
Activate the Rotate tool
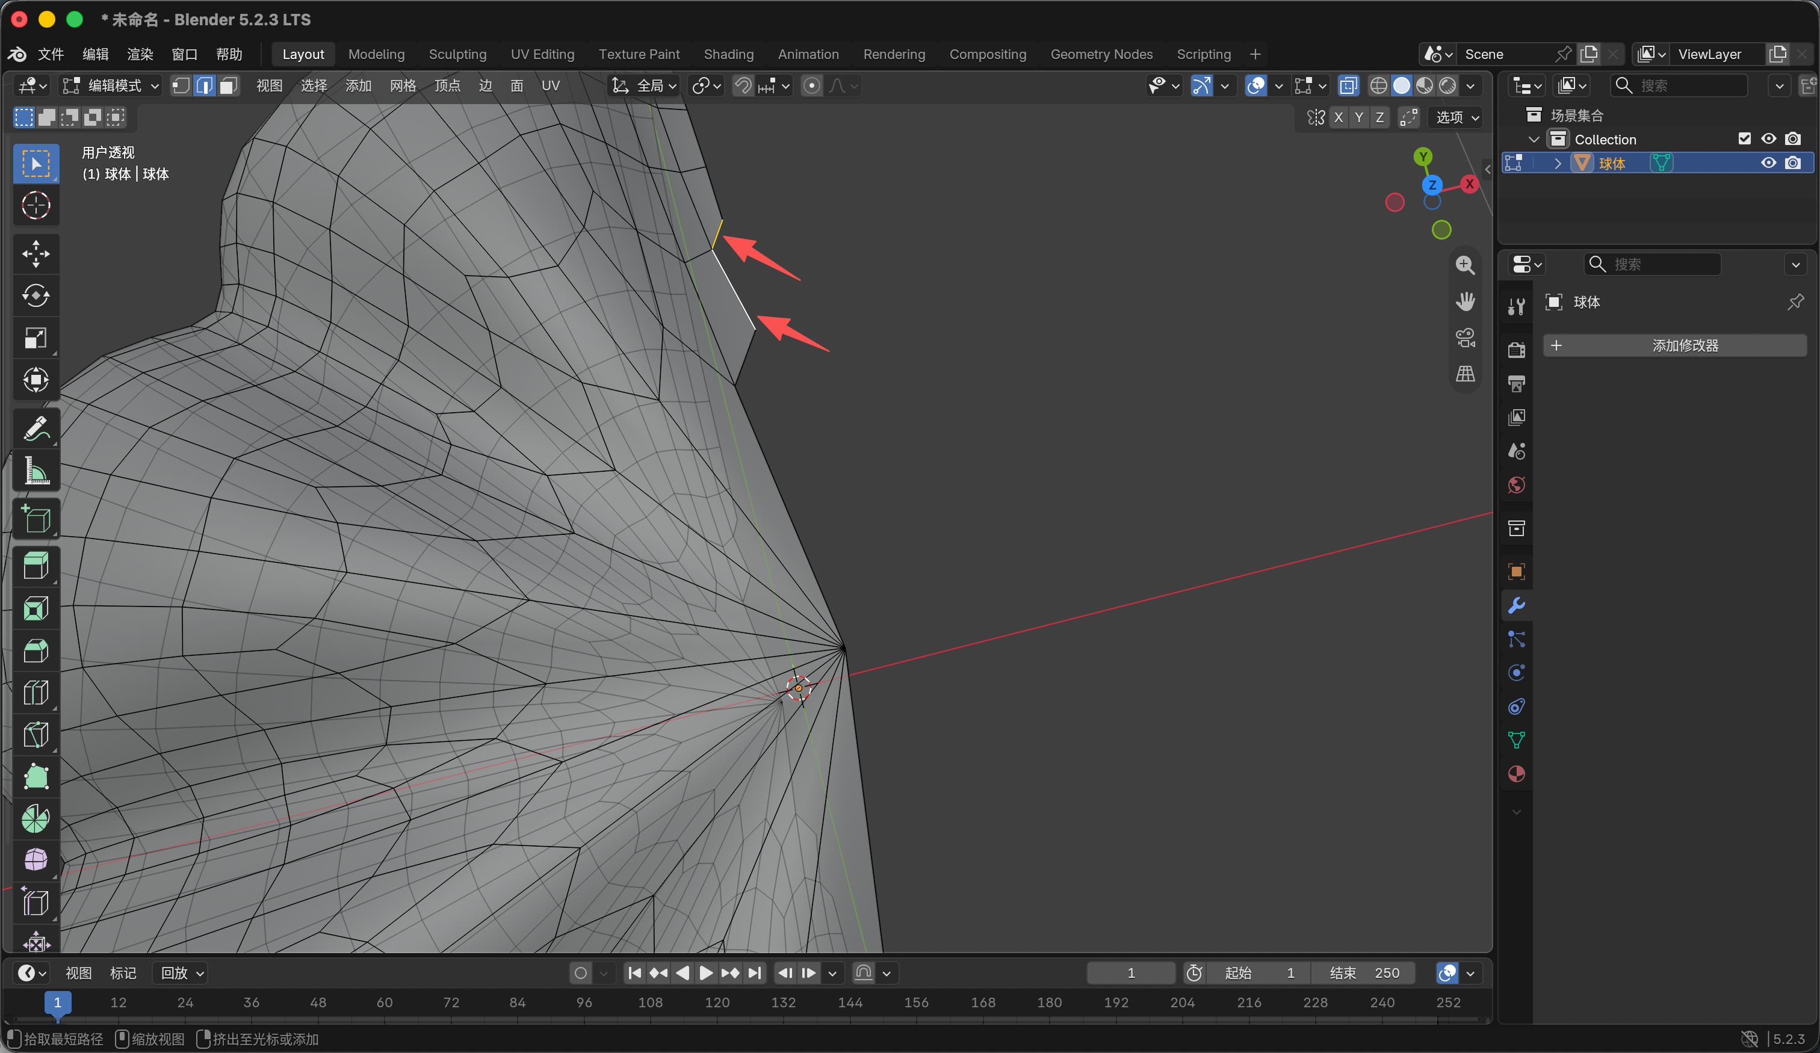coord(36,296)
